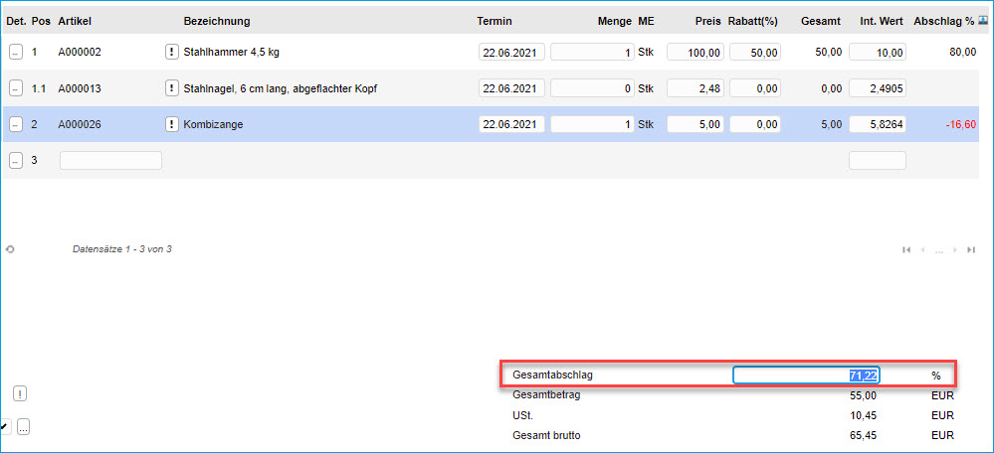This screenshot has height=453, width=994.
Task: Edit Int. Wert field showing 10,00
Action: click(x=878, y=53)
